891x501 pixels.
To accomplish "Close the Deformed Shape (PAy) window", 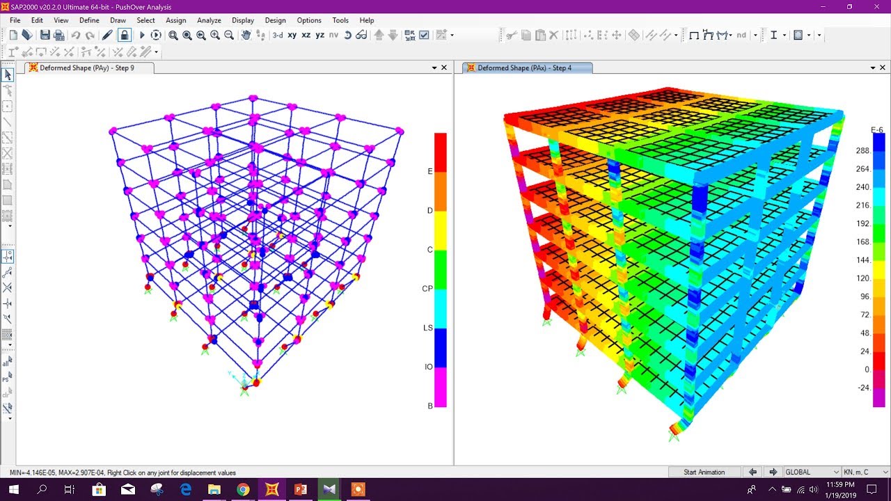I will [x=444, y=67].
